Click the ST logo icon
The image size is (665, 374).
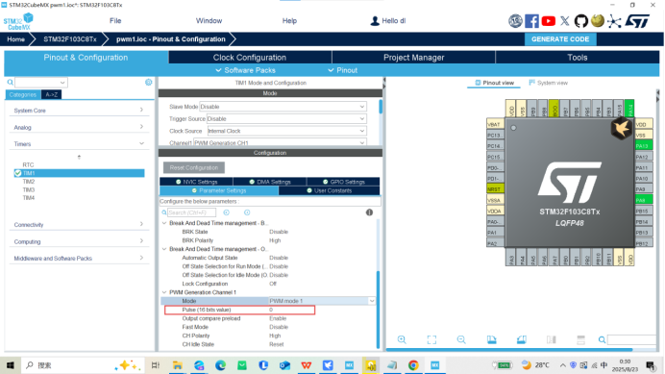click(x=637, y=21)
